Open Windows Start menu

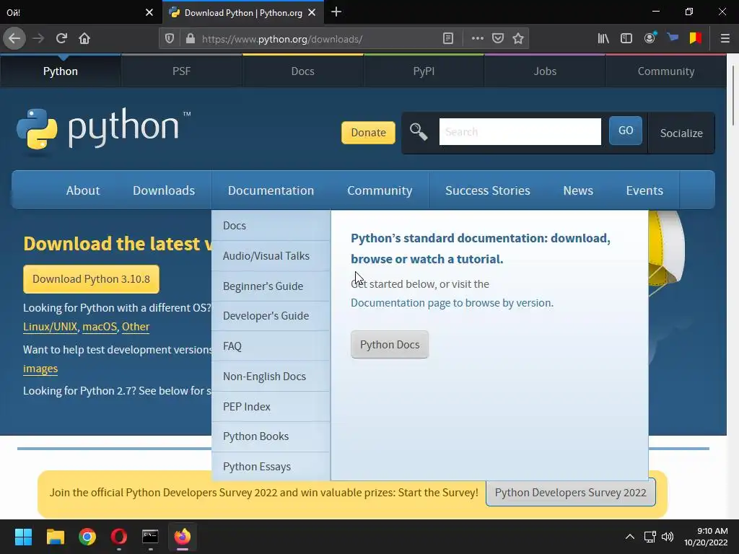point(23,537)
